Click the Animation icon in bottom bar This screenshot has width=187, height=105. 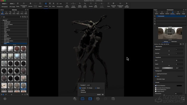tap(98, 99)
